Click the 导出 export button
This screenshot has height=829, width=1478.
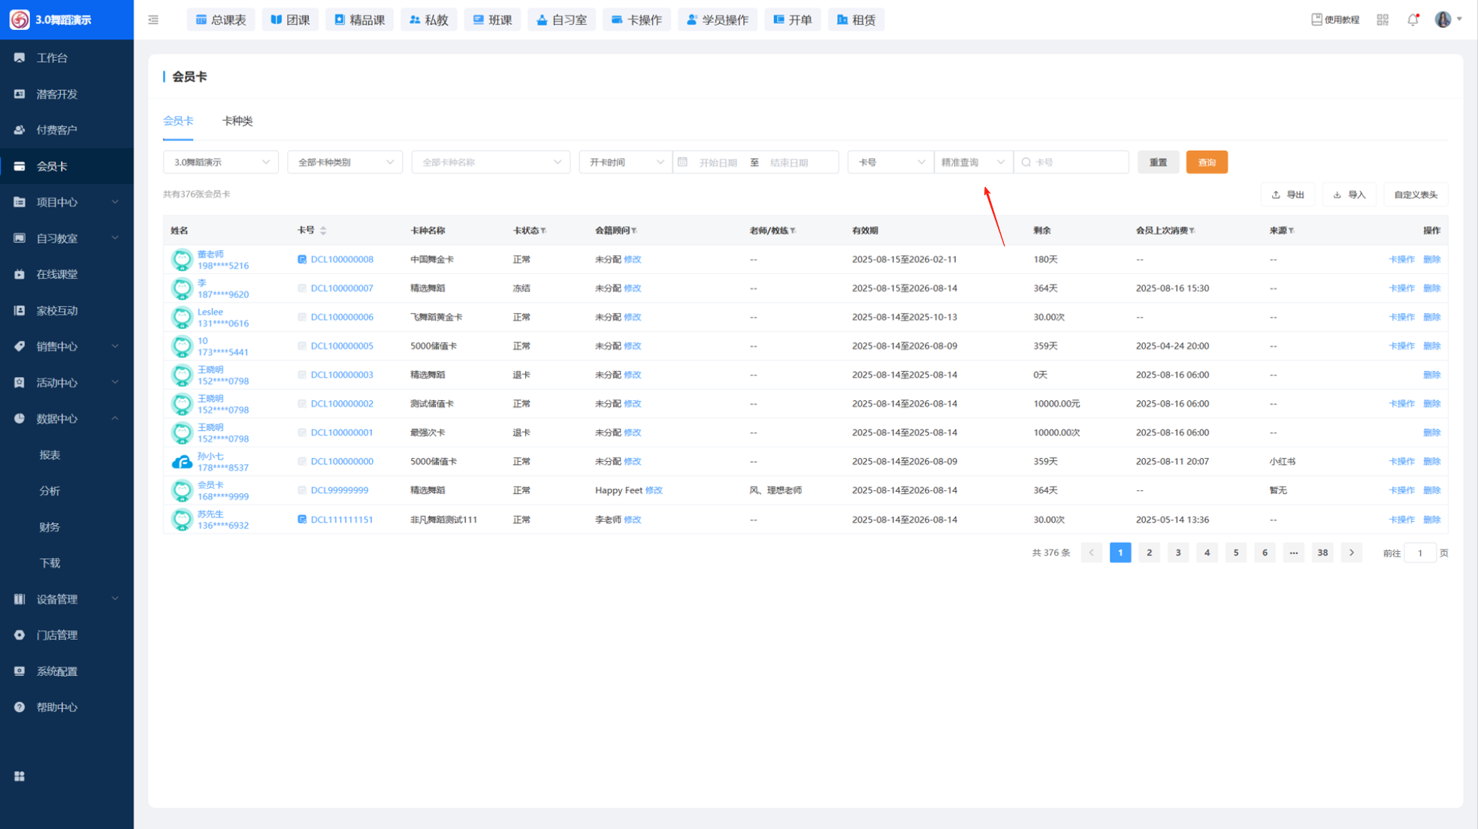pyautogui.click(x=1287, y=195)
